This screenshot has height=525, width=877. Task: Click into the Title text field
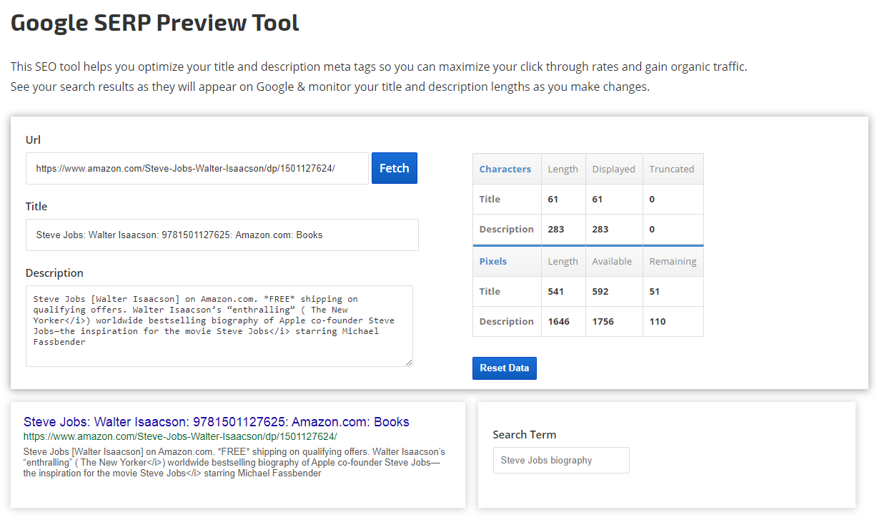222,235
